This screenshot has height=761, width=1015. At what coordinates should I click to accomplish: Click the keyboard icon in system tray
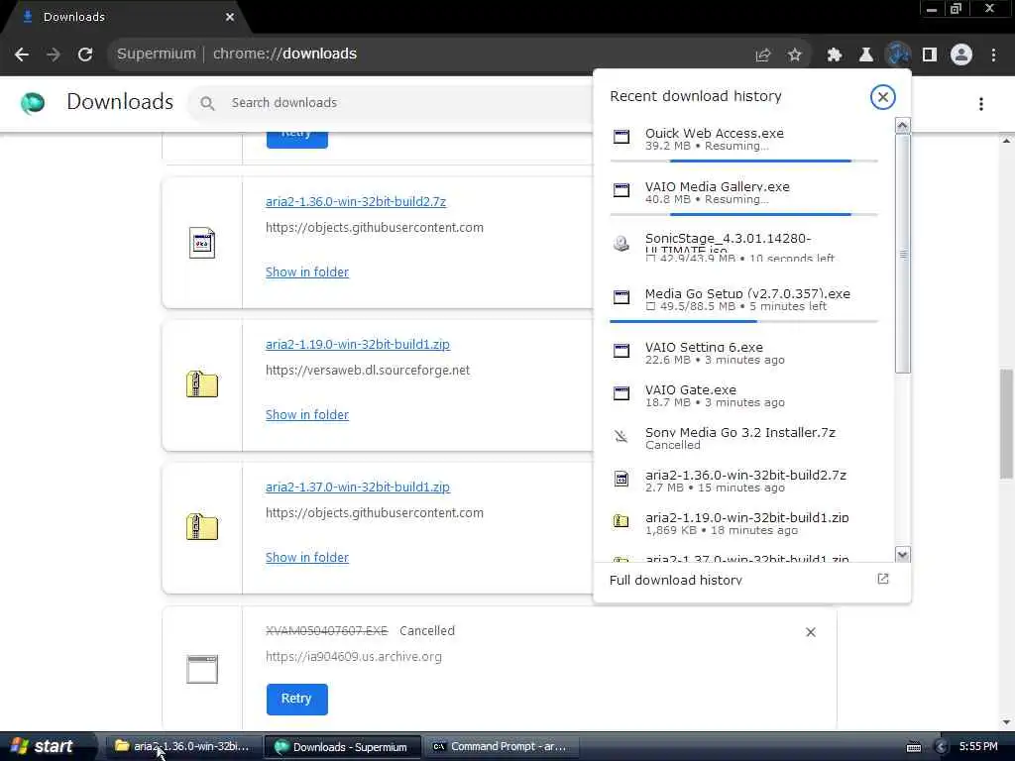click(x=914, y=747)
